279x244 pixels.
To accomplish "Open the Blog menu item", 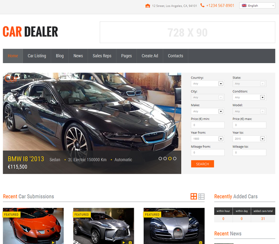I will click(x=60, y=56).
